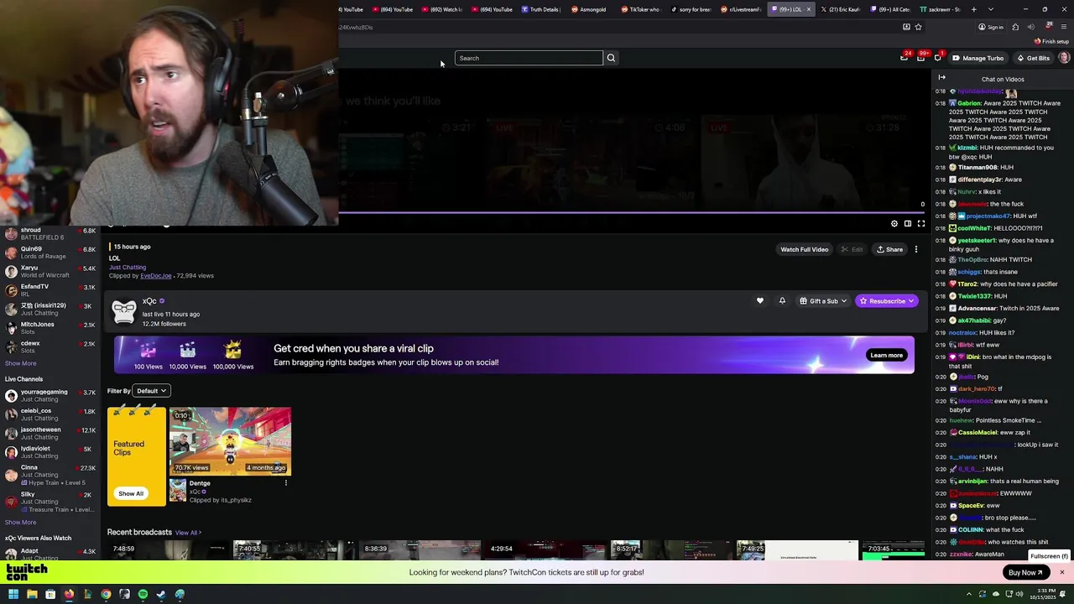1074x604 pixels.
Task: Open Microsoft Store taskbar icon
Action: (x=50, y=595)
